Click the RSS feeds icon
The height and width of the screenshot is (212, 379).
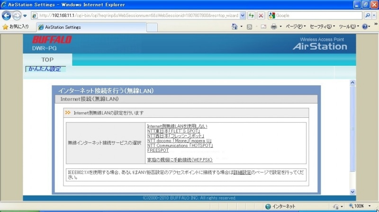(249, 27)
